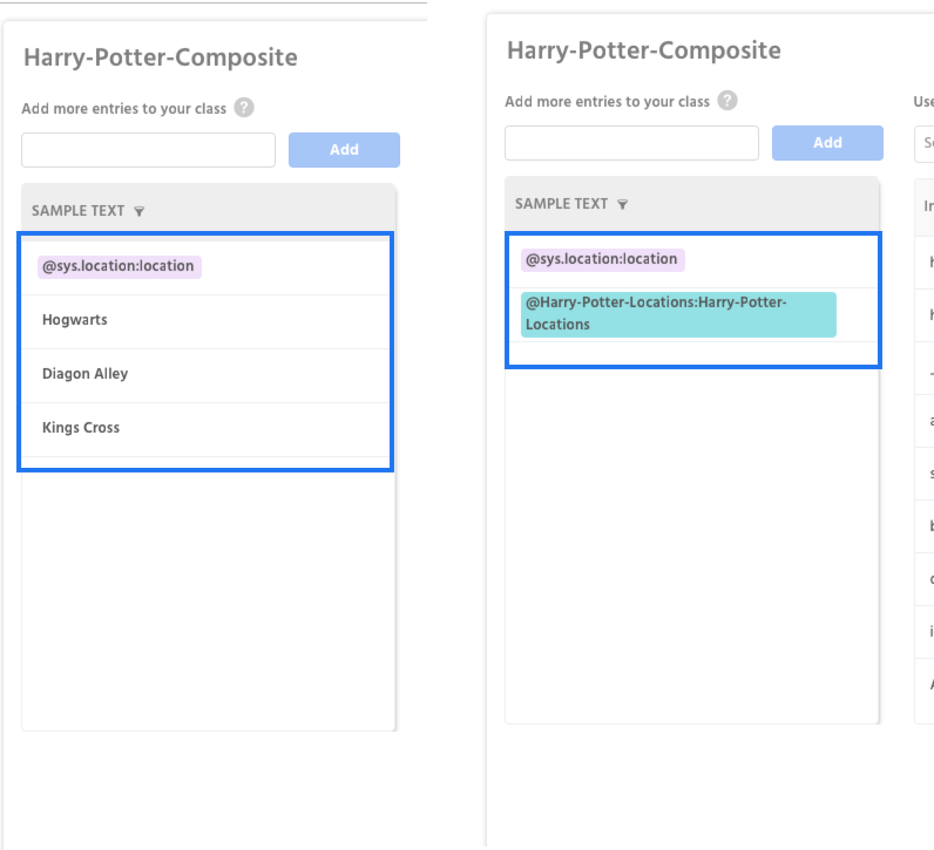Click the teal @Harry-Potter-Locations entity tag
This screenshot has height=850, width=934.
[678, 314]
